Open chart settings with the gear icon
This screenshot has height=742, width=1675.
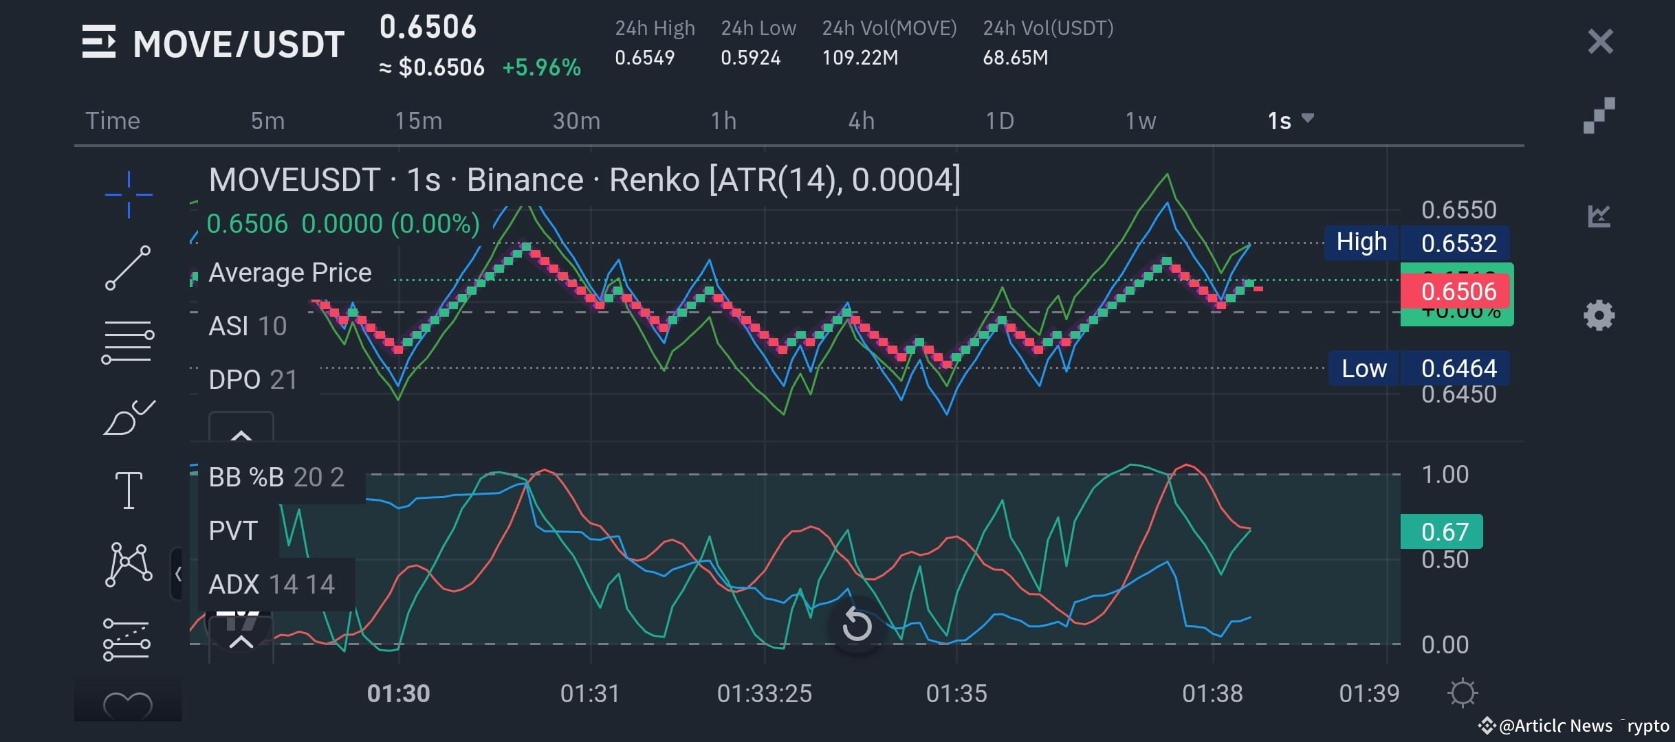1601,315
